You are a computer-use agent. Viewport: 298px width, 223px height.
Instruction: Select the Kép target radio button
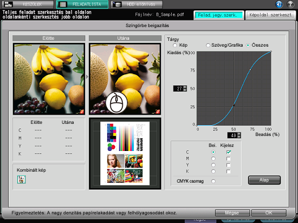(x=175, y=46)
